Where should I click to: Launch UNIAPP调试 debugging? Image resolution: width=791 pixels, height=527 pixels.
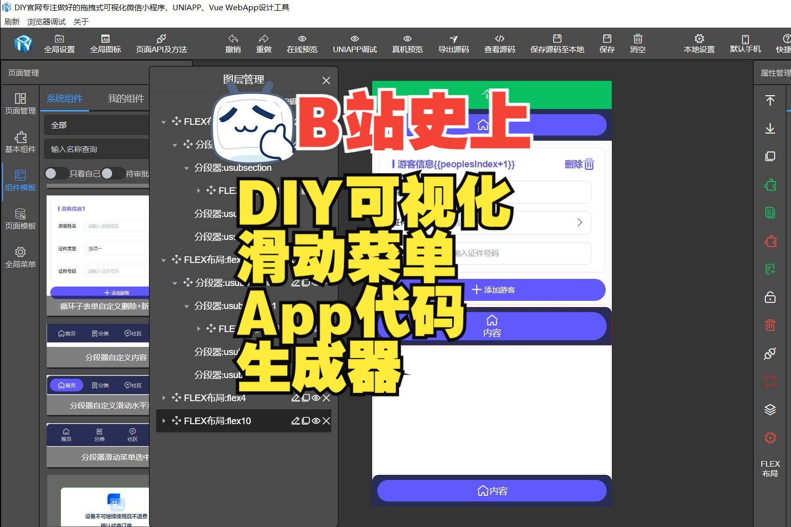click(354, 43)
